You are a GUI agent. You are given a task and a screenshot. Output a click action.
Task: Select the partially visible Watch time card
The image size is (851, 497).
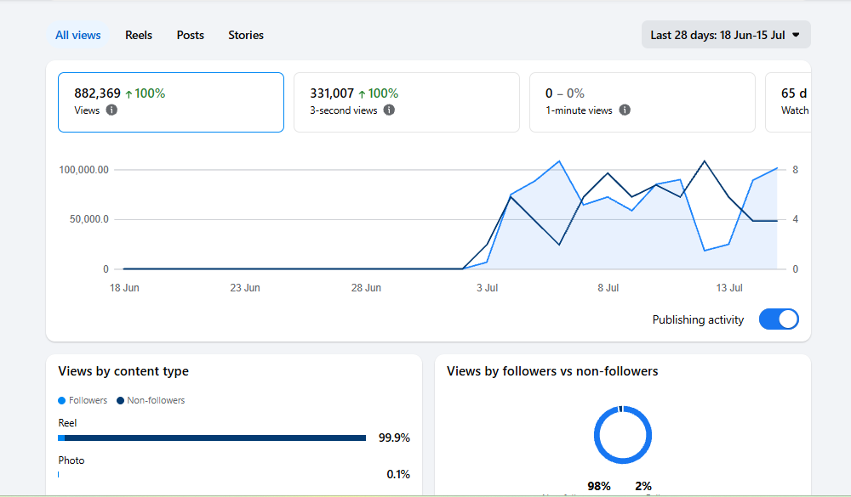coord(788,103)
